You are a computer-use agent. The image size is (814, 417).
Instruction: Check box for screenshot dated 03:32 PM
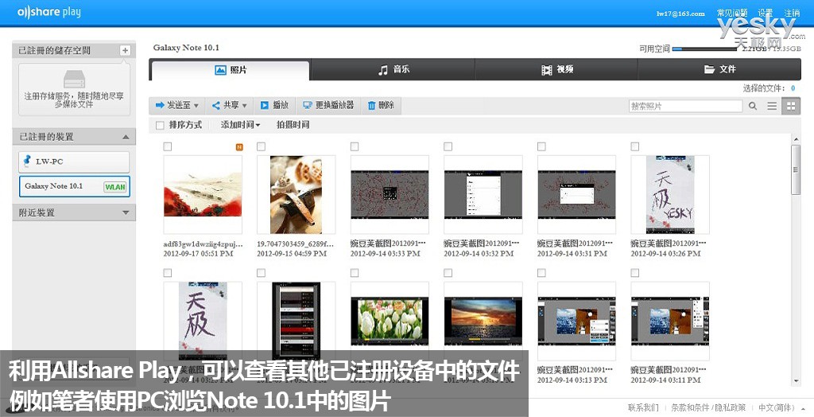pos(448,147)
